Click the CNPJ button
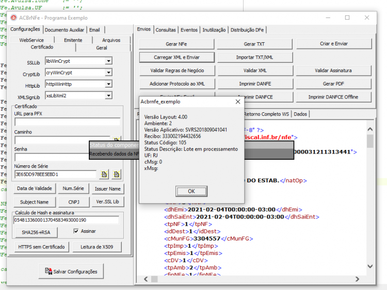 pos(74,202)
